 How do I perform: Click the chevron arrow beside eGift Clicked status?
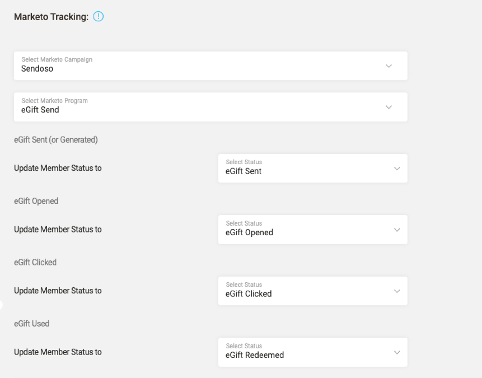tap(397, 291)
